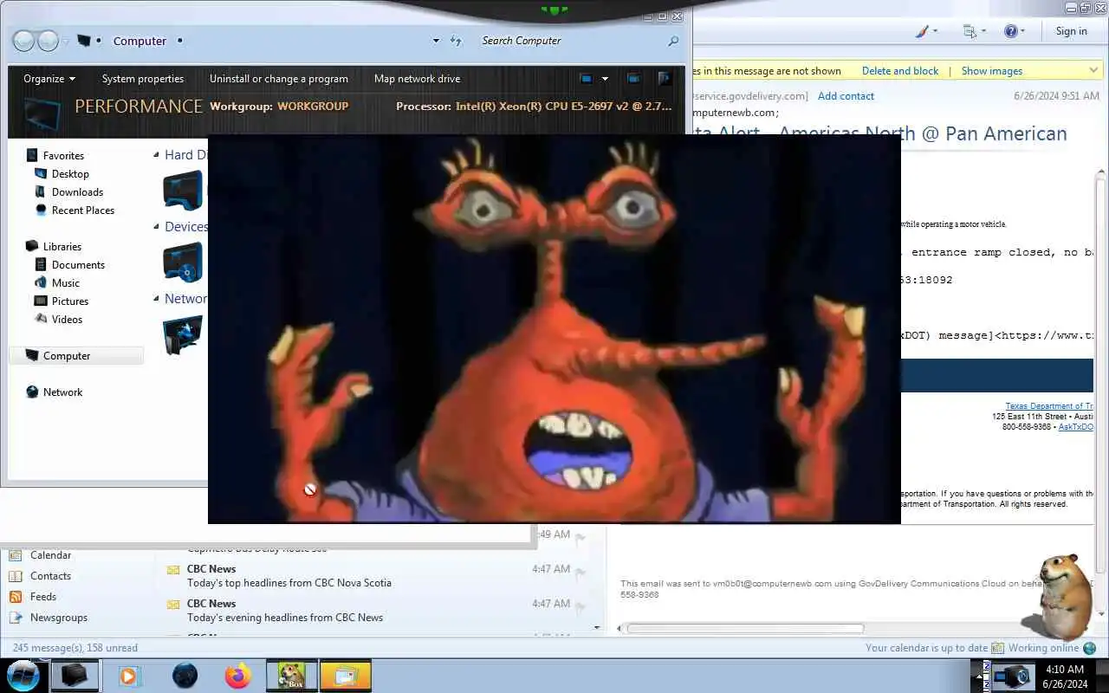Open the hamster Box taskbar application
This screenshot has width=1109, height=693.
[292, 676]
